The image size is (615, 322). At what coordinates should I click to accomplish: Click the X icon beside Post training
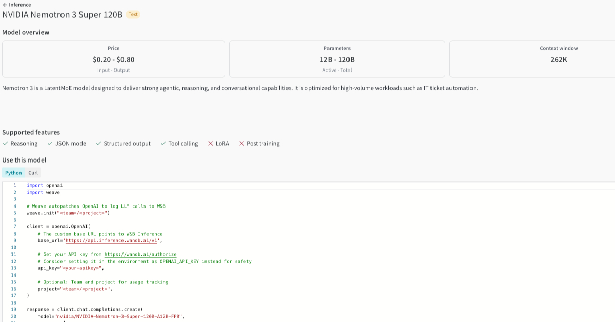241,144
